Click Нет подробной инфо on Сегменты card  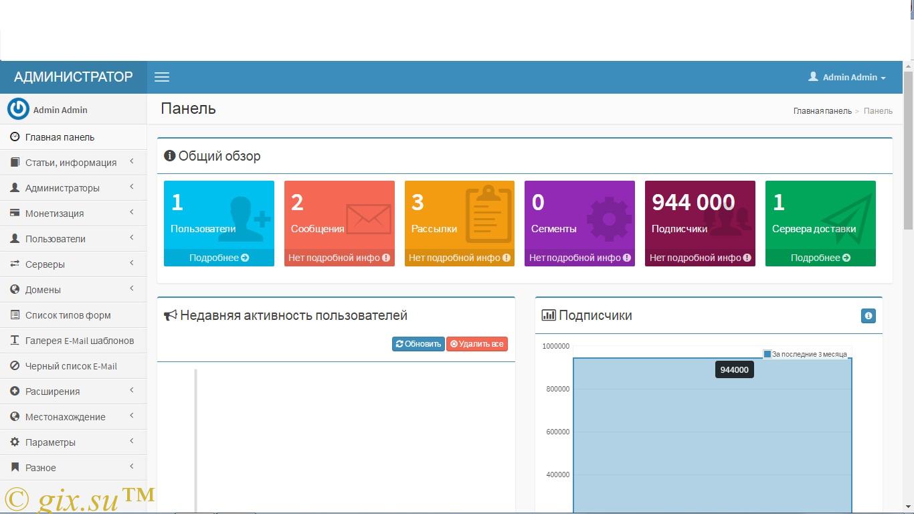pos(579,258)
